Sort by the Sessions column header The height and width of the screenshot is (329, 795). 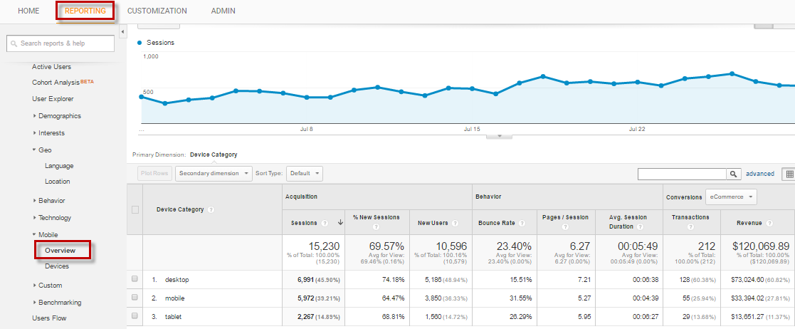304,223
